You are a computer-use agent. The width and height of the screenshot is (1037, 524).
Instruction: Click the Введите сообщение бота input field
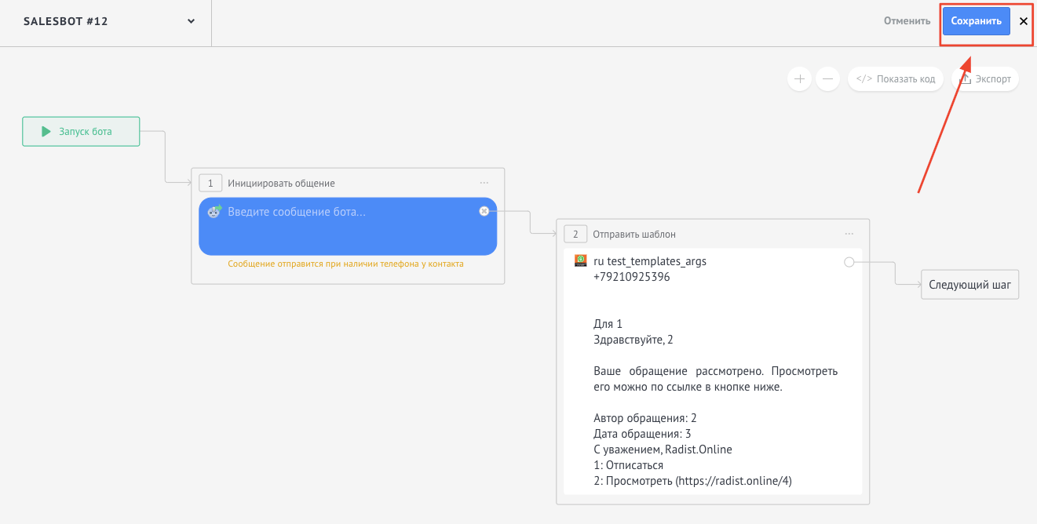pyautogui.click(x=345, y=212)
